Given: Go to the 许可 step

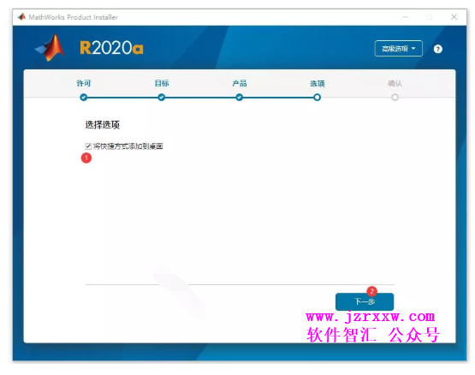Looking at the screenshot, I should pyautogui.click(x=84, y=83).
